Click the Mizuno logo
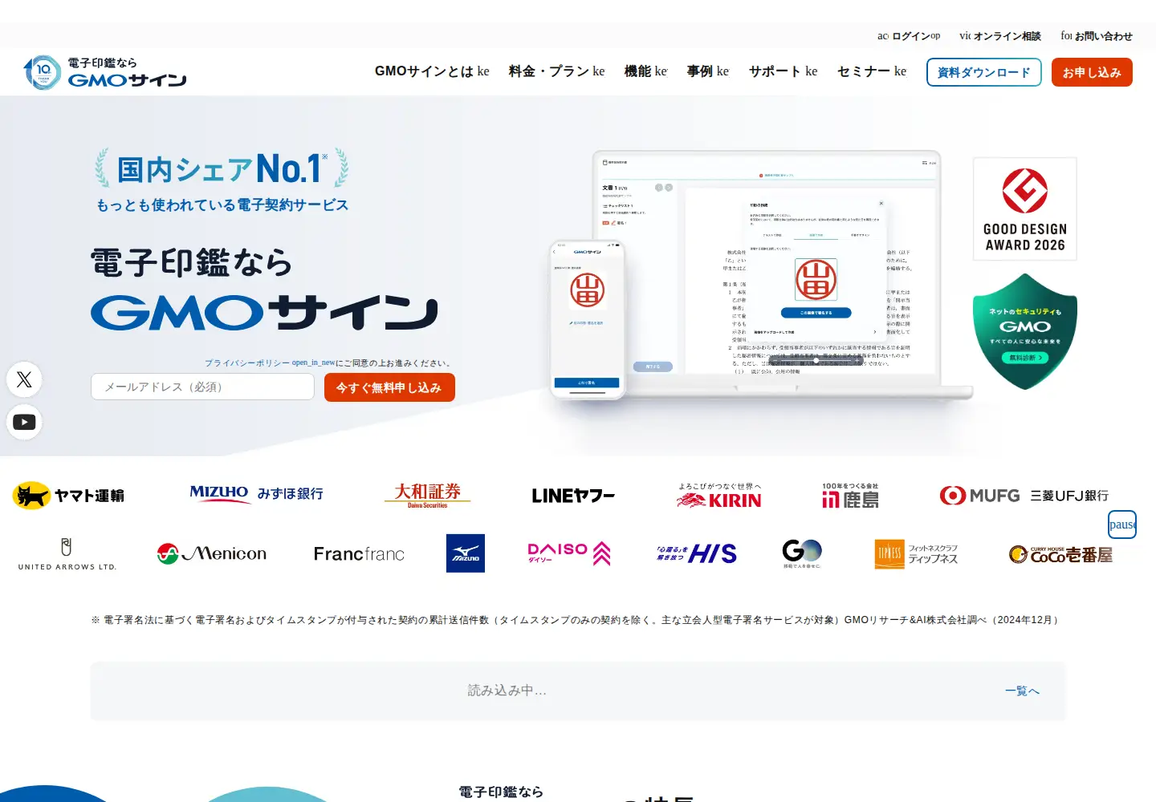1156x802 pixels. (466, 553)
